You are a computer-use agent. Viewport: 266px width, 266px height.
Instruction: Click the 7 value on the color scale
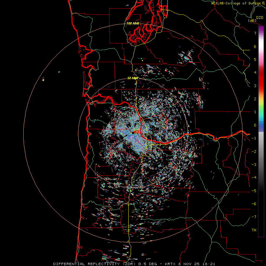click(x=255, y=33)
